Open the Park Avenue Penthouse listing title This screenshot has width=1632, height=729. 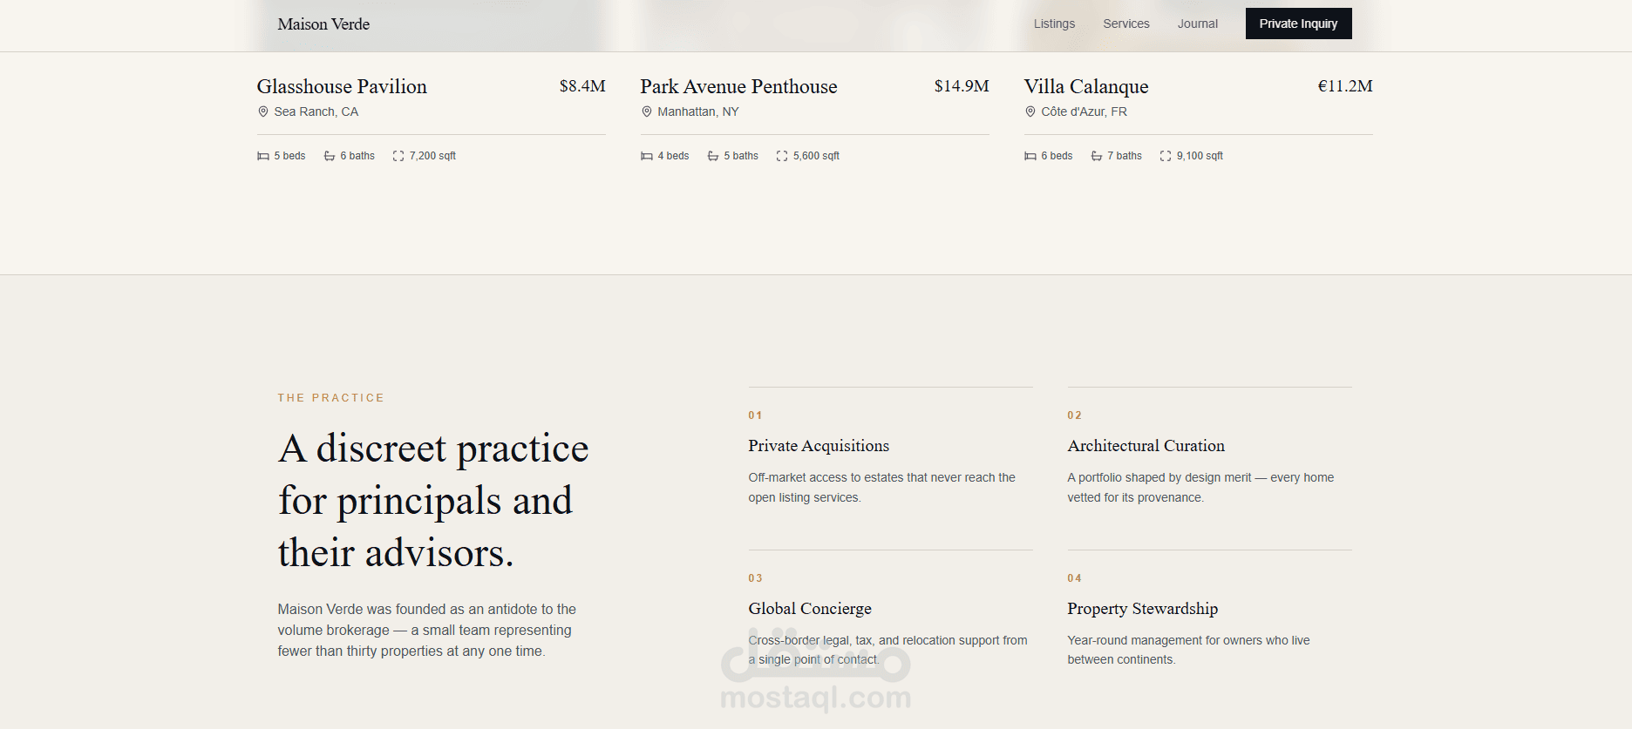pyautogui.click(x=738, y=86)
